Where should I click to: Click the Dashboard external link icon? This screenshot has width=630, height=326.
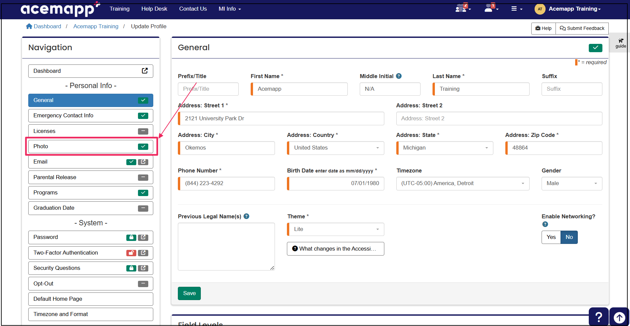point(145,71)
